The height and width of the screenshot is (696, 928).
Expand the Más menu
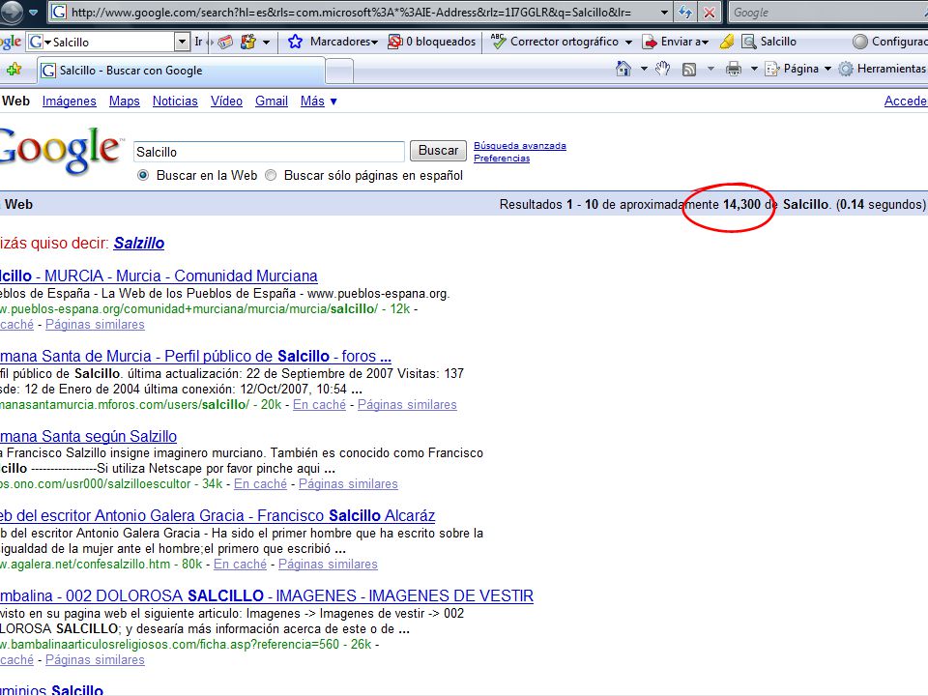point(318,101)
